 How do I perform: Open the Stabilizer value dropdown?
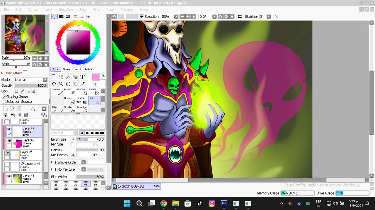pos(268,17)
